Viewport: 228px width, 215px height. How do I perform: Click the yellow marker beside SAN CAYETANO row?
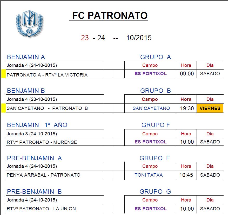pyautogui.click(x=3, y=108)
